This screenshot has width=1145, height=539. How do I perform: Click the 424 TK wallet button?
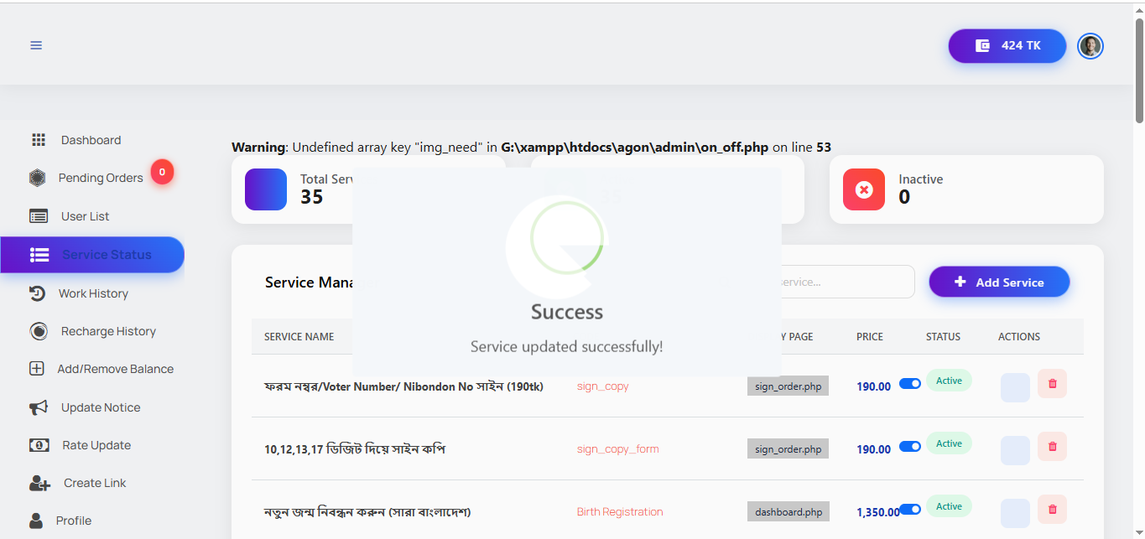pos(1007,46)
